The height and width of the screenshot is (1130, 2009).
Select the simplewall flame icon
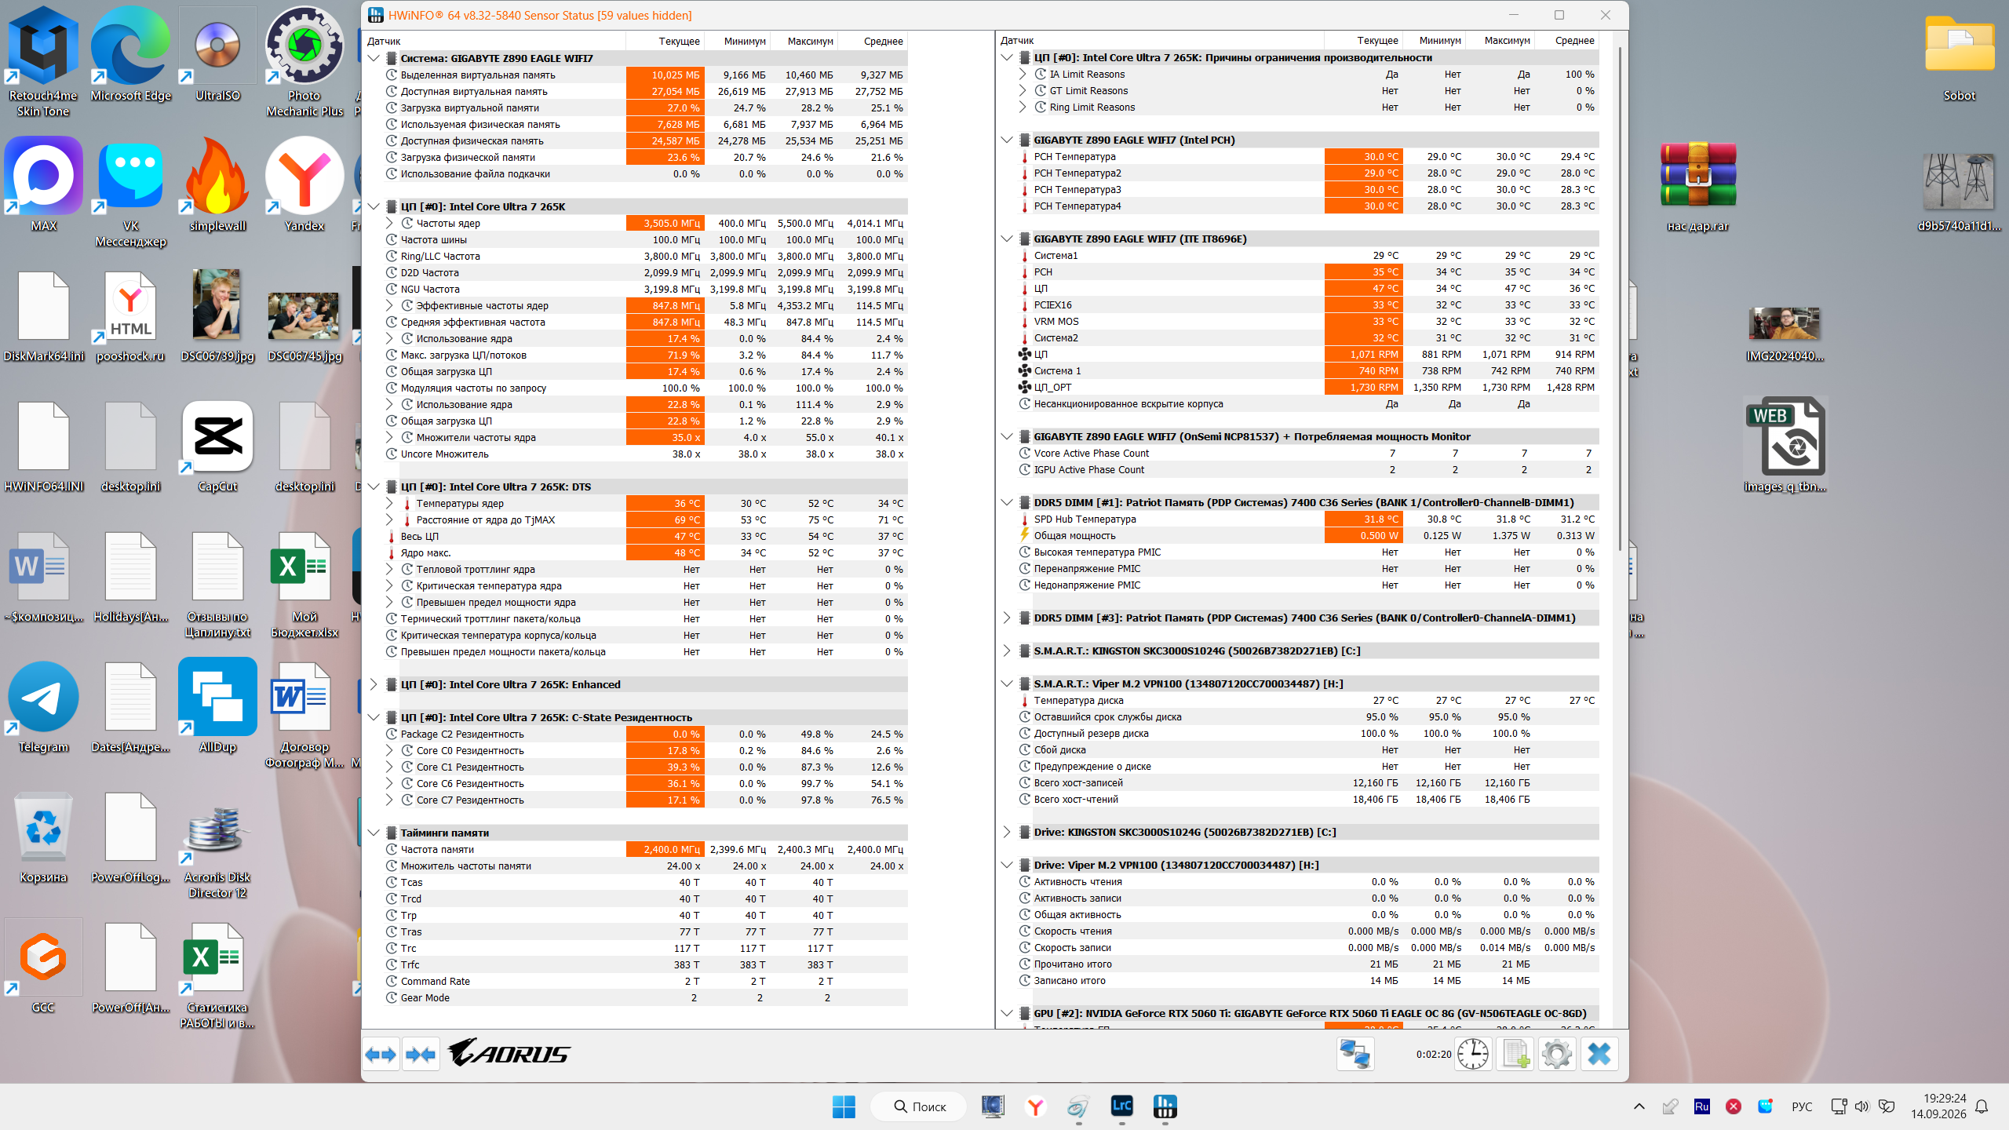[x=217, y=184]
